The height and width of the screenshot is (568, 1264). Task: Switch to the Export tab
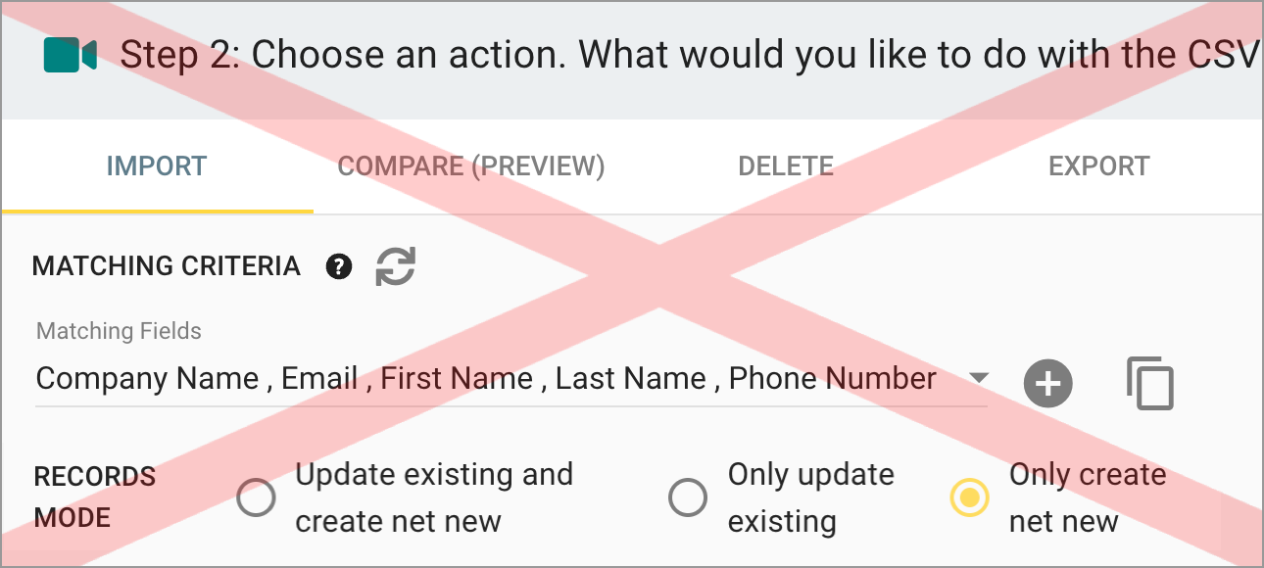tap(1099, 166)
